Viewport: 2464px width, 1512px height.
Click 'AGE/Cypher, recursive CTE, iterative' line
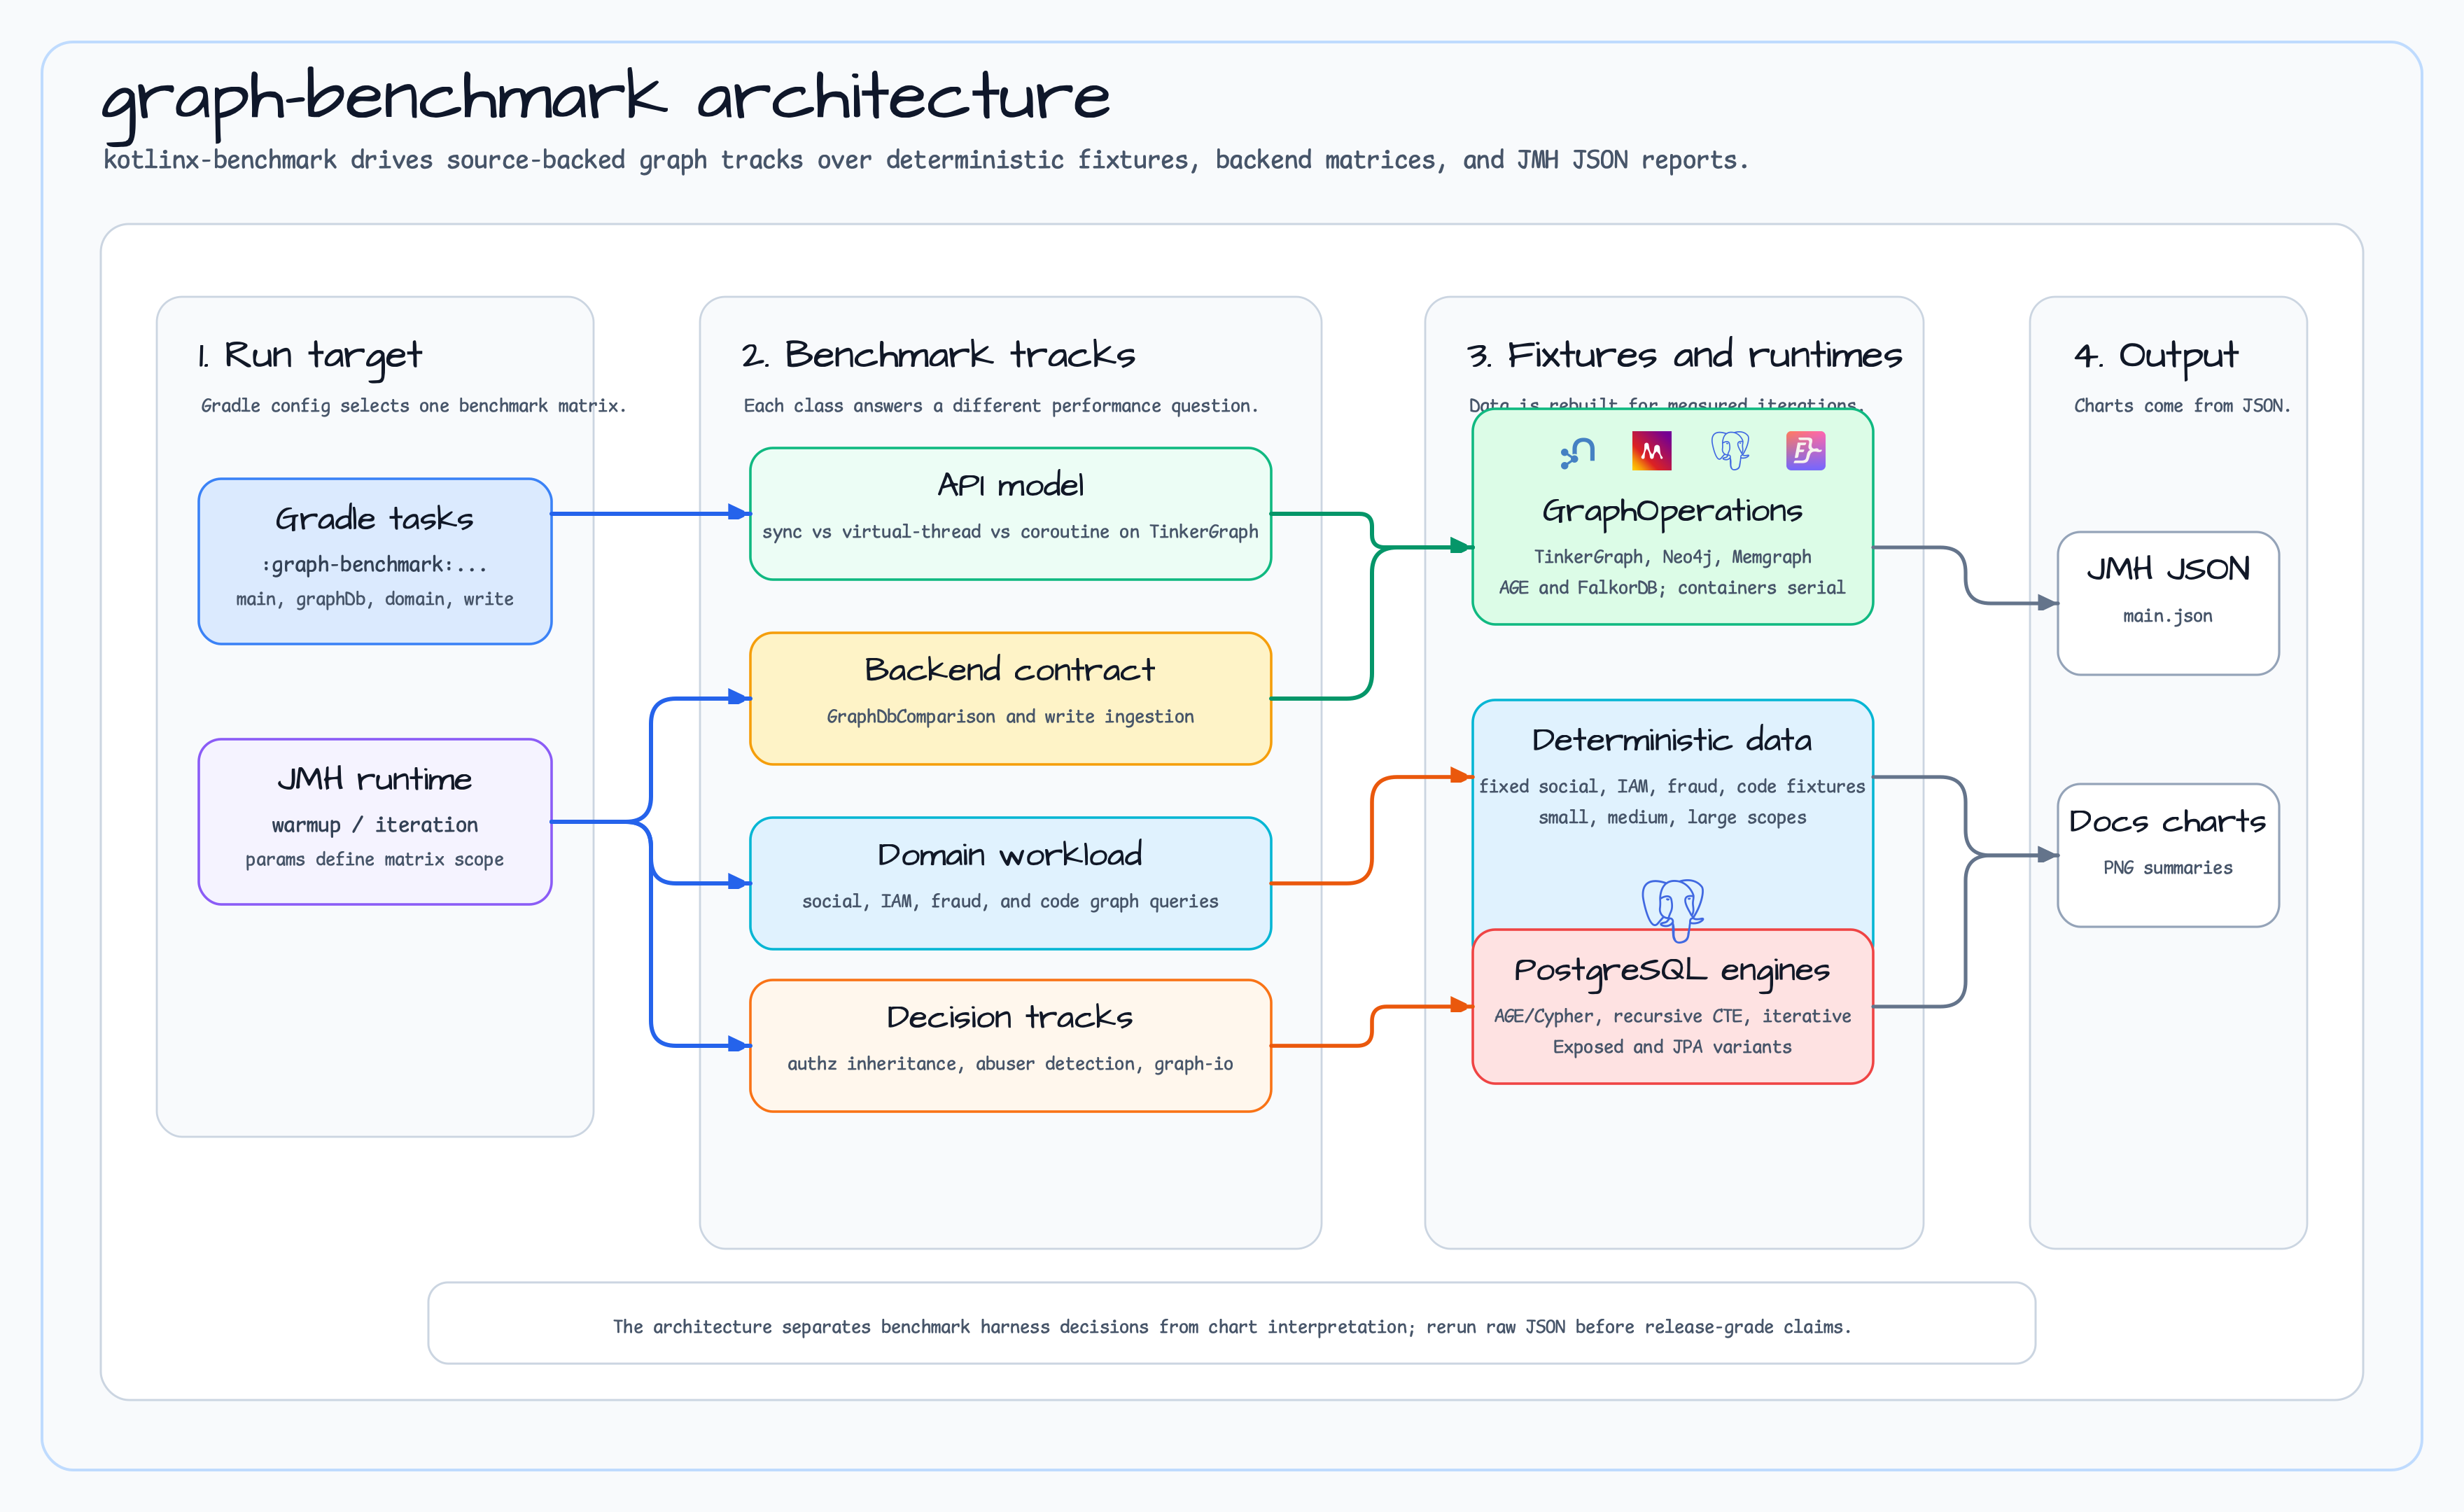1672,1016
